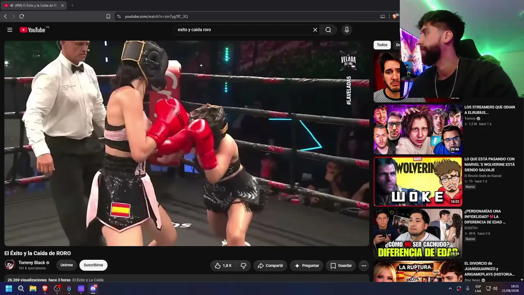524x295 pixels.
Task: Select the 'El Éxito y la Caída' browser tab
Action: coord(34,5)
